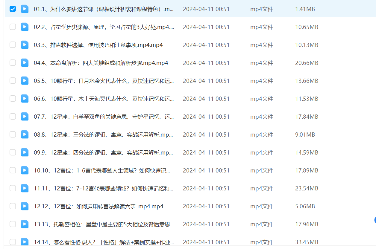The height and width of the screenshot is (249, 376).
Task: Click the video icon for 12.12 转宫法解读六亲
Action: tap(25, 206)
